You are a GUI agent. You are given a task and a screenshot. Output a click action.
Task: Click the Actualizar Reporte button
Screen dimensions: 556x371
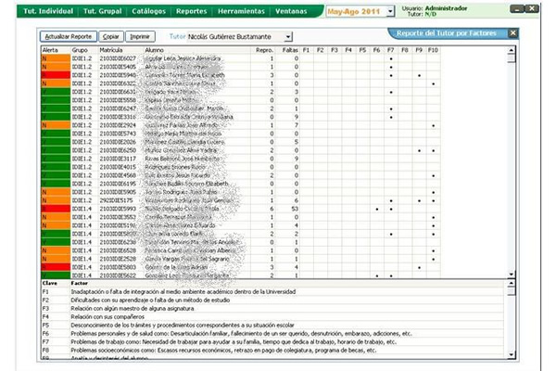69,35
